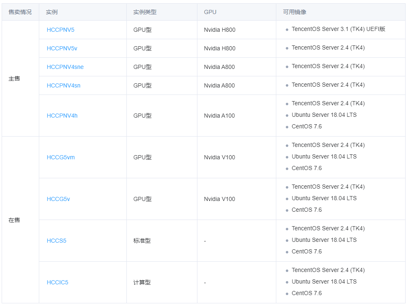The image size is (406, 305).
Task: Open the HCCS5 instance link
Action: (x=57, y=241)
